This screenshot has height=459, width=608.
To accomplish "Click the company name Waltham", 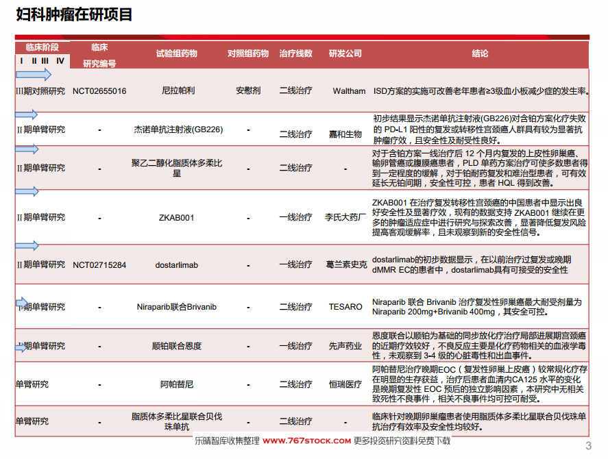I will tap(349, 91).
